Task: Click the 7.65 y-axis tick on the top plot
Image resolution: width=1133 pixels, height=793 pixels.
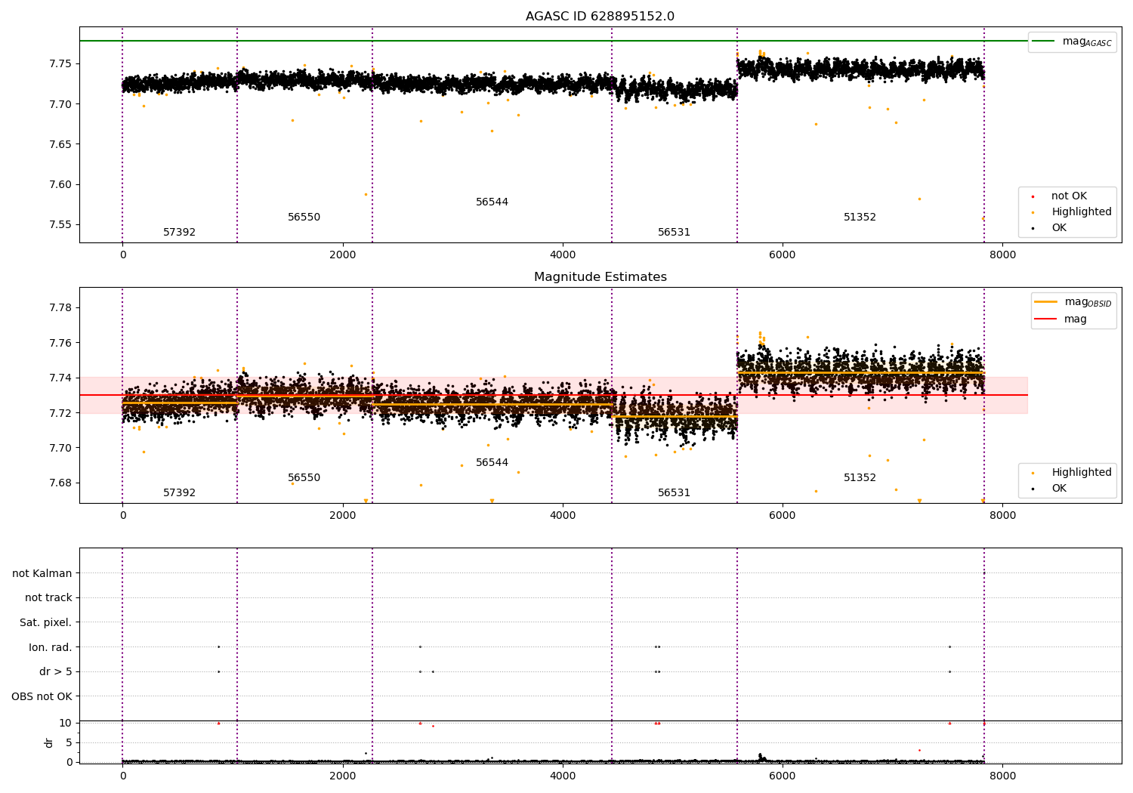Action: point(60,144)
